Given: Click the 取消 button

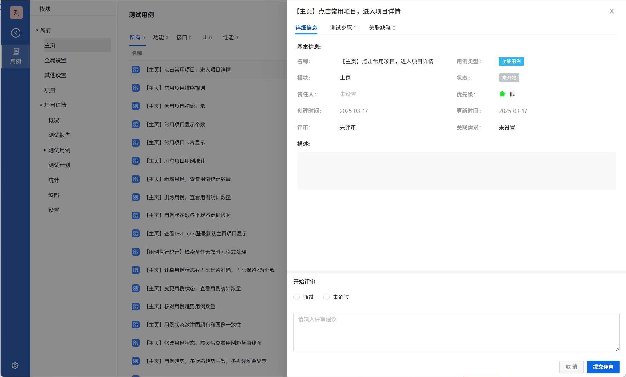Looking at the screenshot, I should tap(571, 367).
